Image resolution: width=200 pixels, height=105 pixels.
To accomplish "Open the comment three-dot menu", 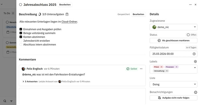I will point(141,69).
